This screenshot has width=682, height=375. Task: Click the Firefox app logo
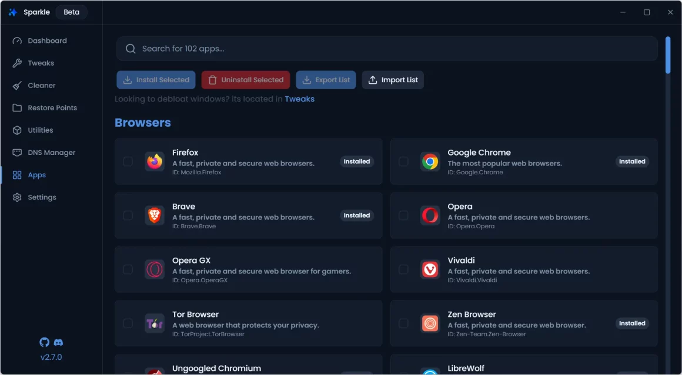(x=155, y=161)
